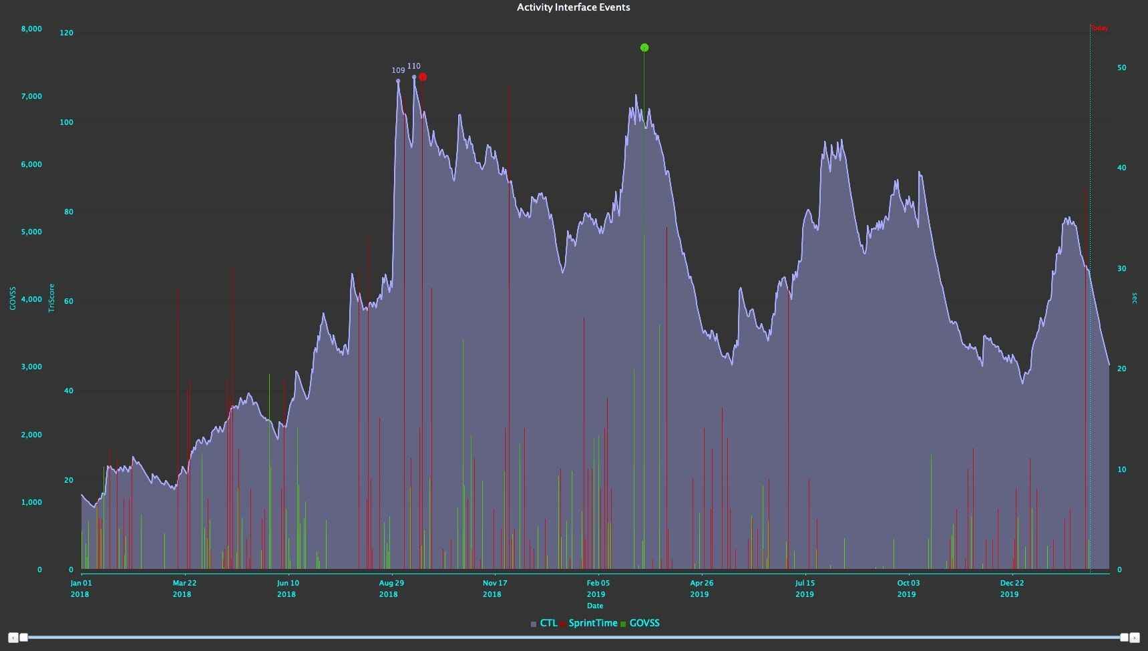Click the left arrow of the range scrollbar
Viewport: 1148px width, 651px height.
point(13,638)
